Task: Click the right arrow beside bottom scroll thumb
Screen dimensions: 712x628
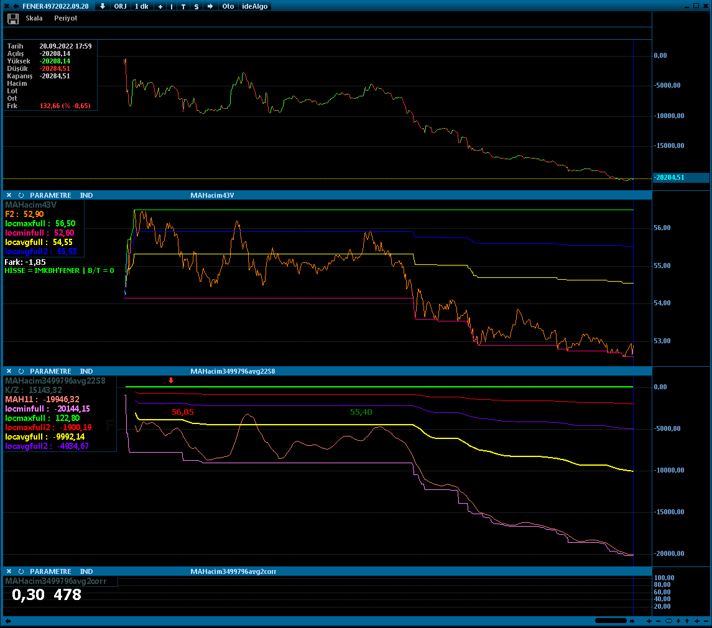Action: (632, 621)
